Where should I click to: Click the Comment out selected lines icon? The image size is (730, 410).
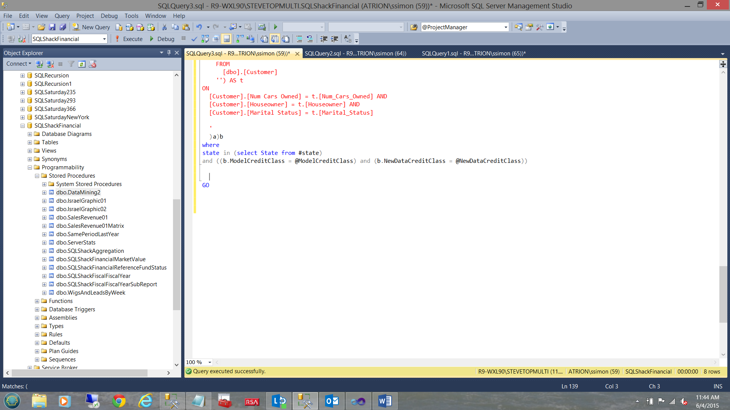(x=299, y=39)
